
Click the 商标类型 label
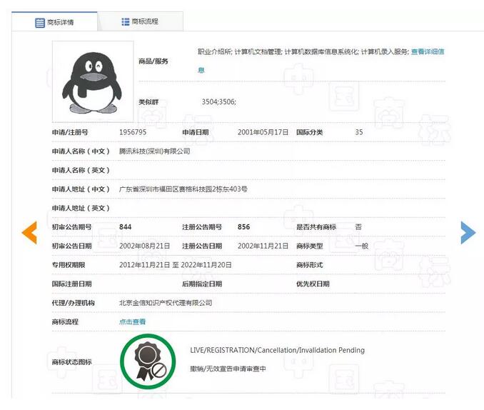(310, 246)
